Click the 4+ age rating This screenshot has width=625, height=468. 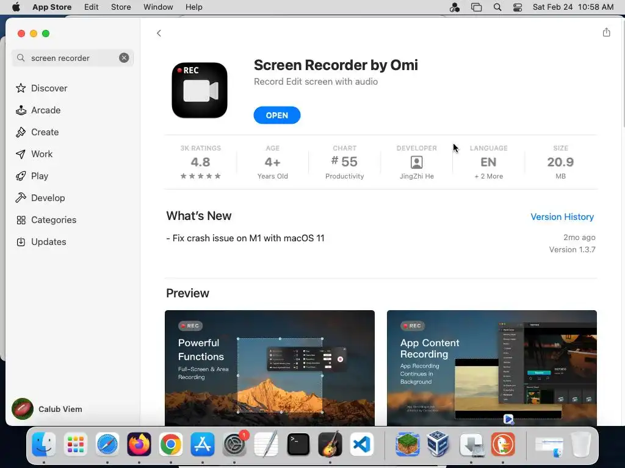(x=273, y=162)
